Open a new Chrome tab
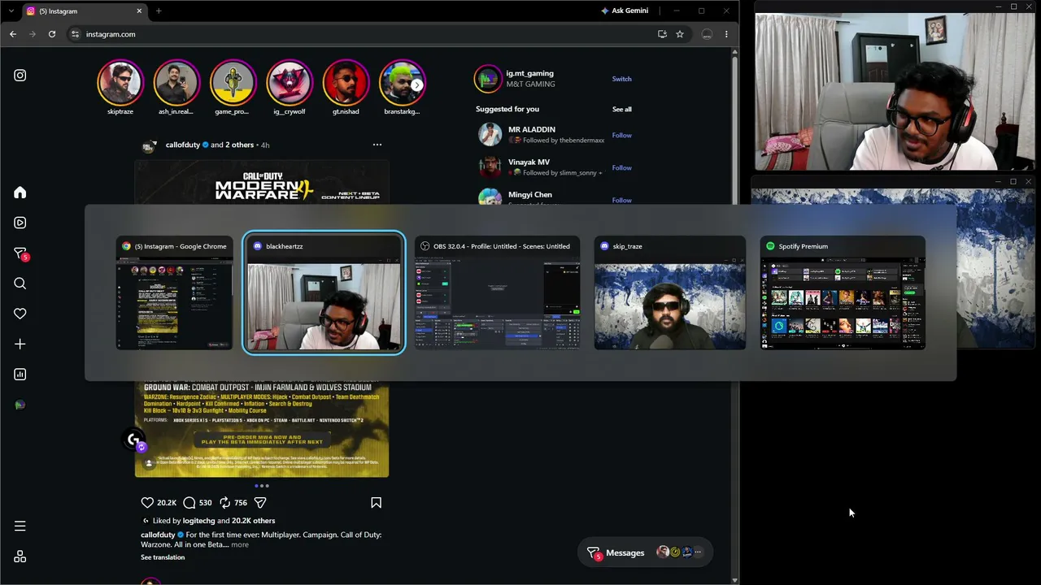The width and height of the screenshot is (1041, 585). point(159,11)
